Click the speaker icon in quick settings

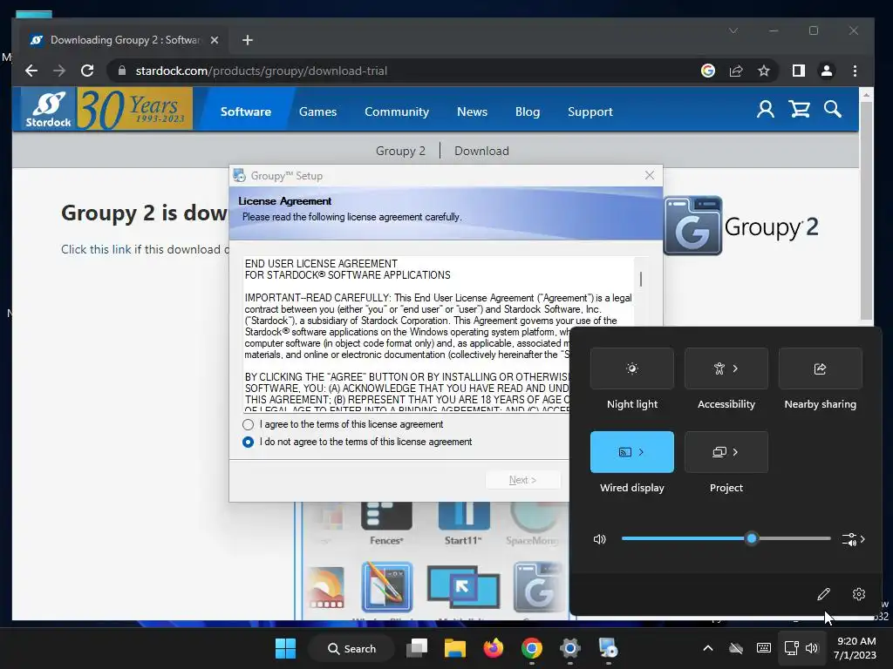600,538
